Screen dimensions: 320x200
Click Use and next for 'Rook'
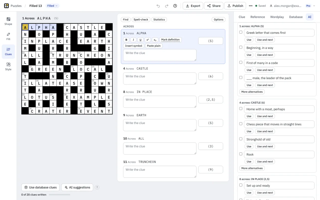(265, 161)
